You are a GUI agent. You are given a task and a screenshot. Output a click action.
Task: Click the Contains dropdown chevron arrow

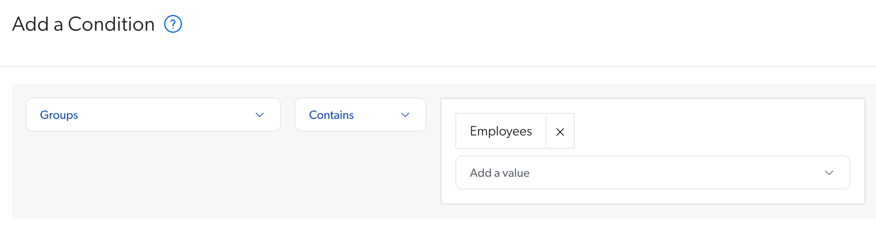pos(405,115)
